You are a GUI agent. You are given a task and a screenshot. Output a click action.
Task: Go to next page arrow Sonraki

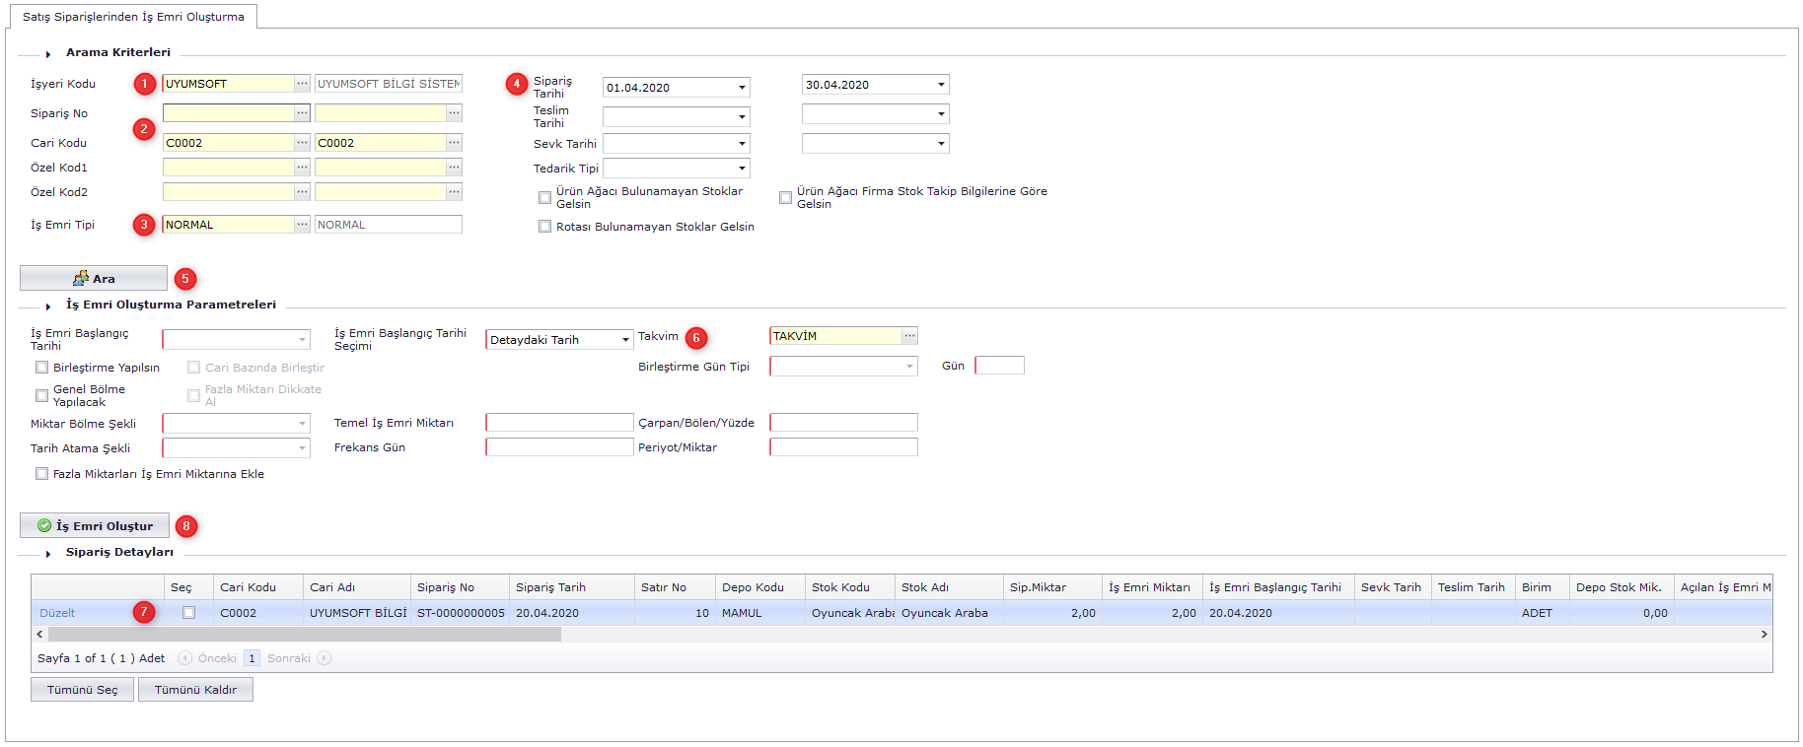(324, 658)
